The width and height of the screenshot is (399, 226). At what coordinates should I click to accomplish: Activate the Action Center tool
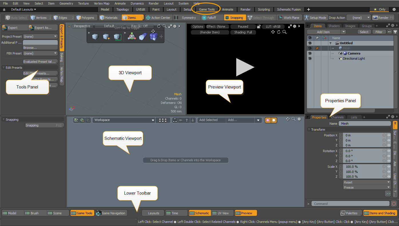point(158,18)
